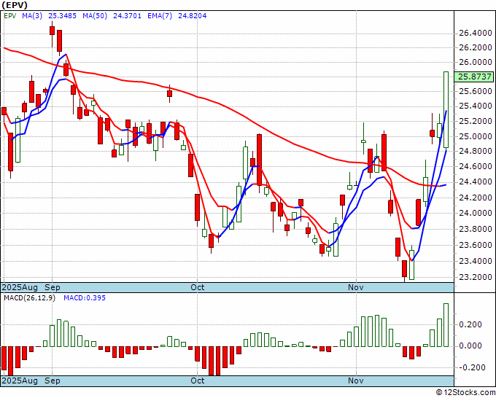This screenshot has width=496, height=398.
Task: Open the 12Stocks.com watermark link
Action: click(465, 392)
